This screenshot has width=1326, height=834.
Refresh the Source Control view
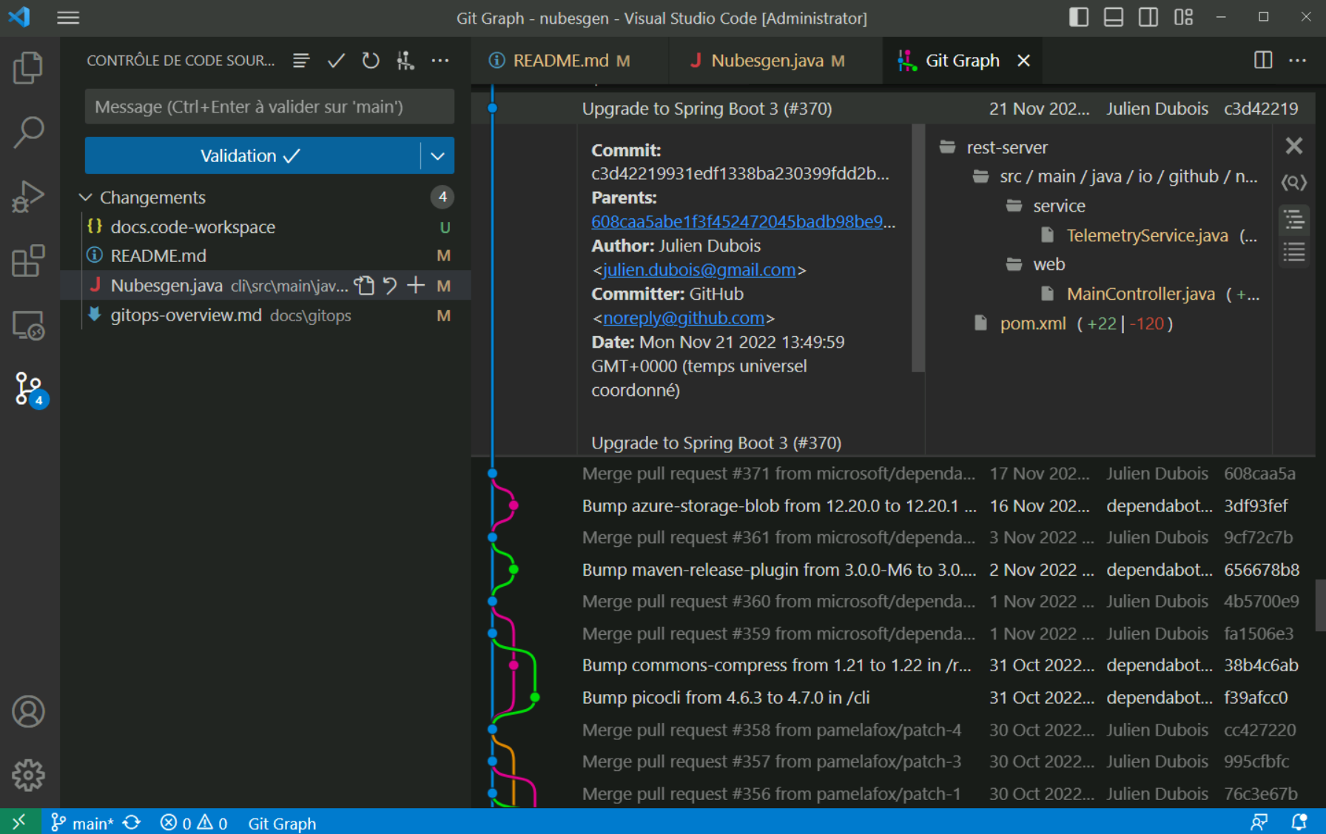[371, 61]
